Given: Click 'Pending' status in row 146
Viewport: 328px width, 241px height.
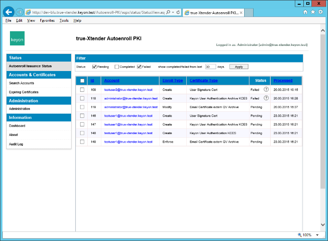Looking at the screenshot, I should click(x=256, y=116).
